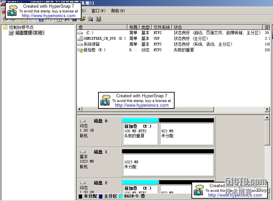Sort by the 状态 column header

[217, 27]
